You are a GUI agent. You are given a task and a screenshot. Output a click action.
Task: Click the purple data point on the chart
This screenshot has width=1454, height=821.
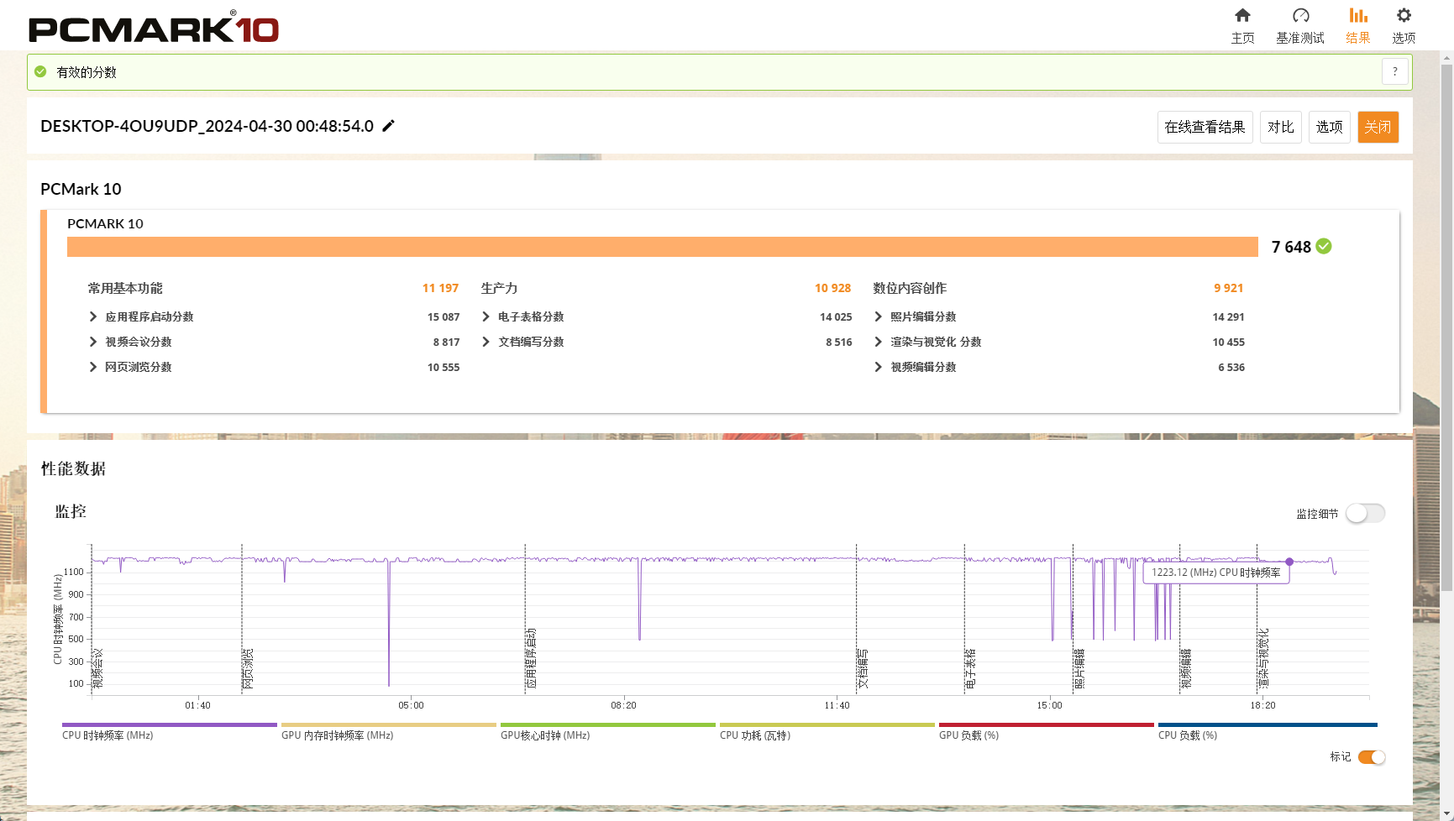[x=1289, y=562]
